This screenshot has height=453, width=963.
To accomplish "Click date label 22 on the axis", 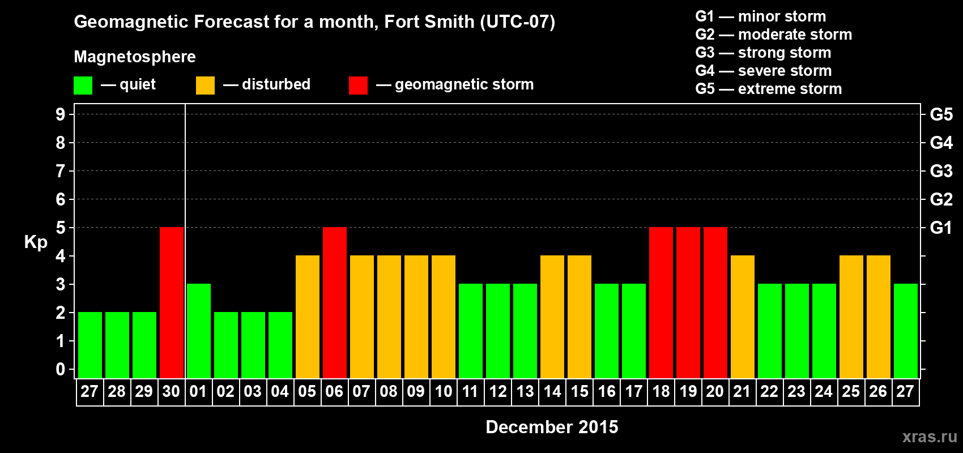I will click(x=769, y=392).
